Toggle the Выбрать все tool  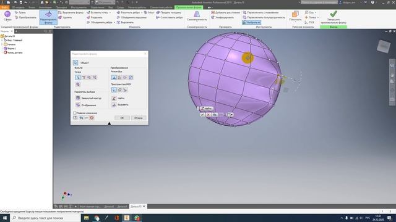[252, 22]
